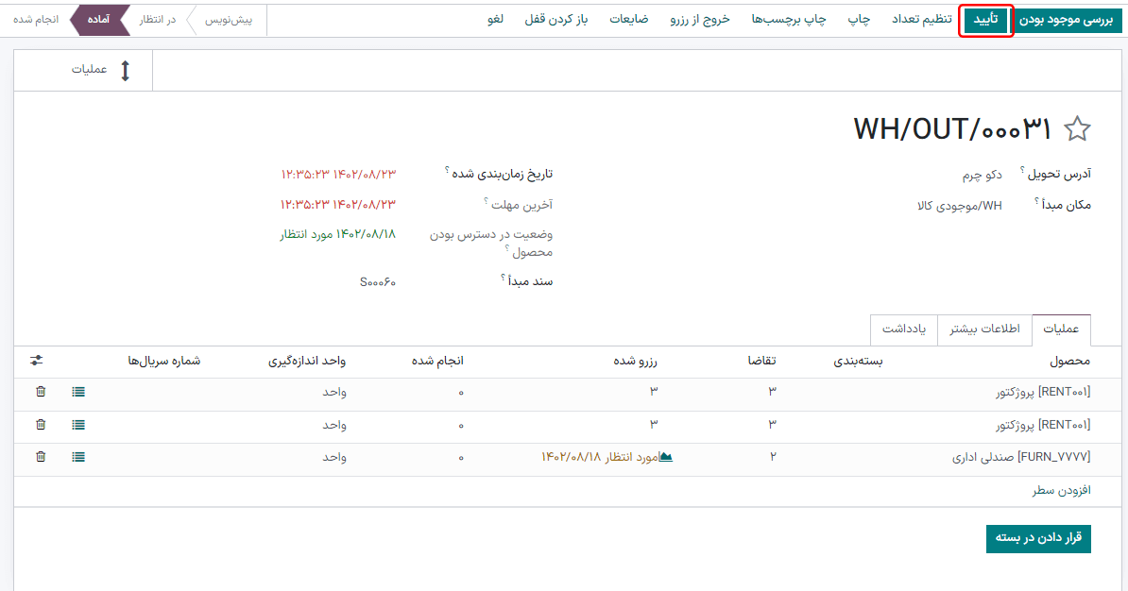The height and width of the screenshot is (591, 1128).
Task: Switch to the عملیات tab
Action: tap(1061, 329)
